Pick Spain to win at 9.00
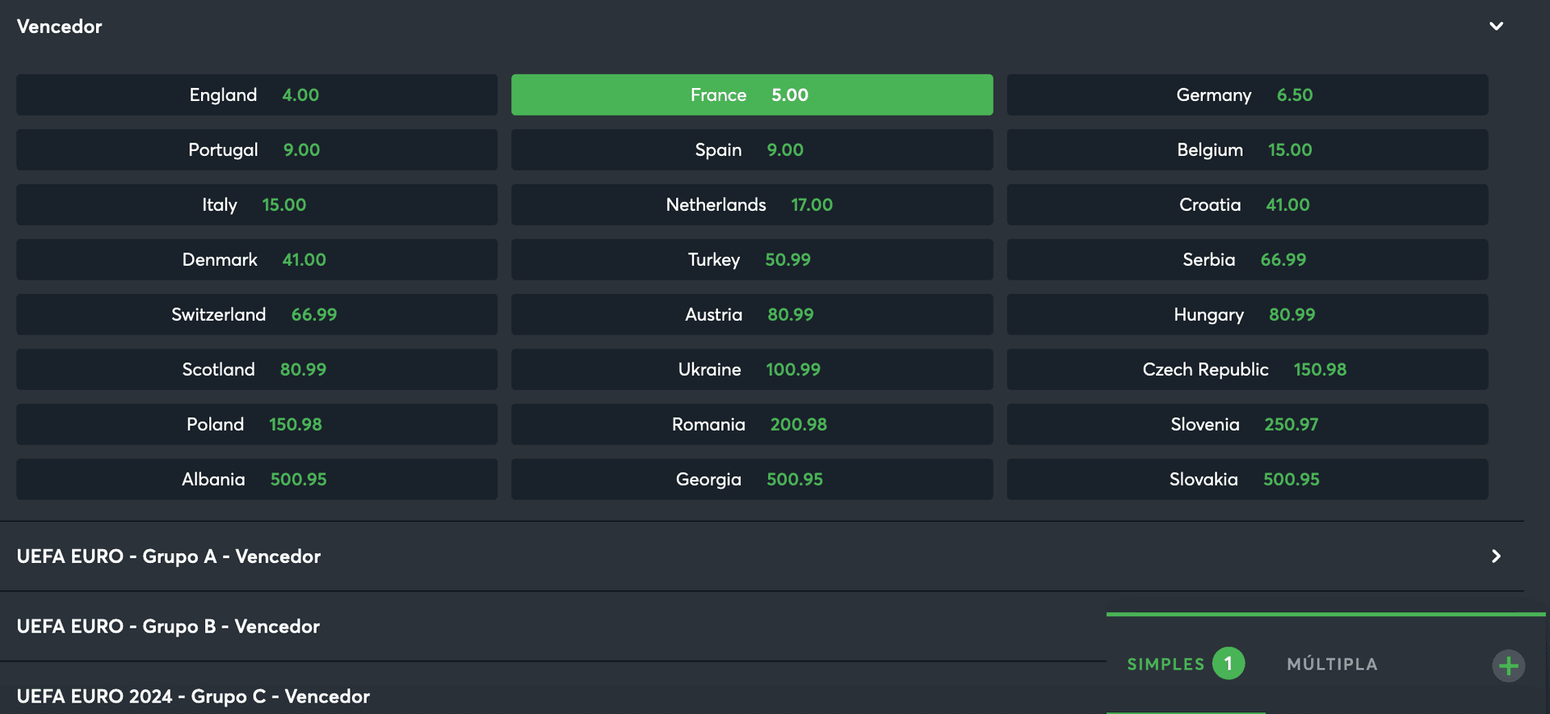 click(x=752, y=149)
